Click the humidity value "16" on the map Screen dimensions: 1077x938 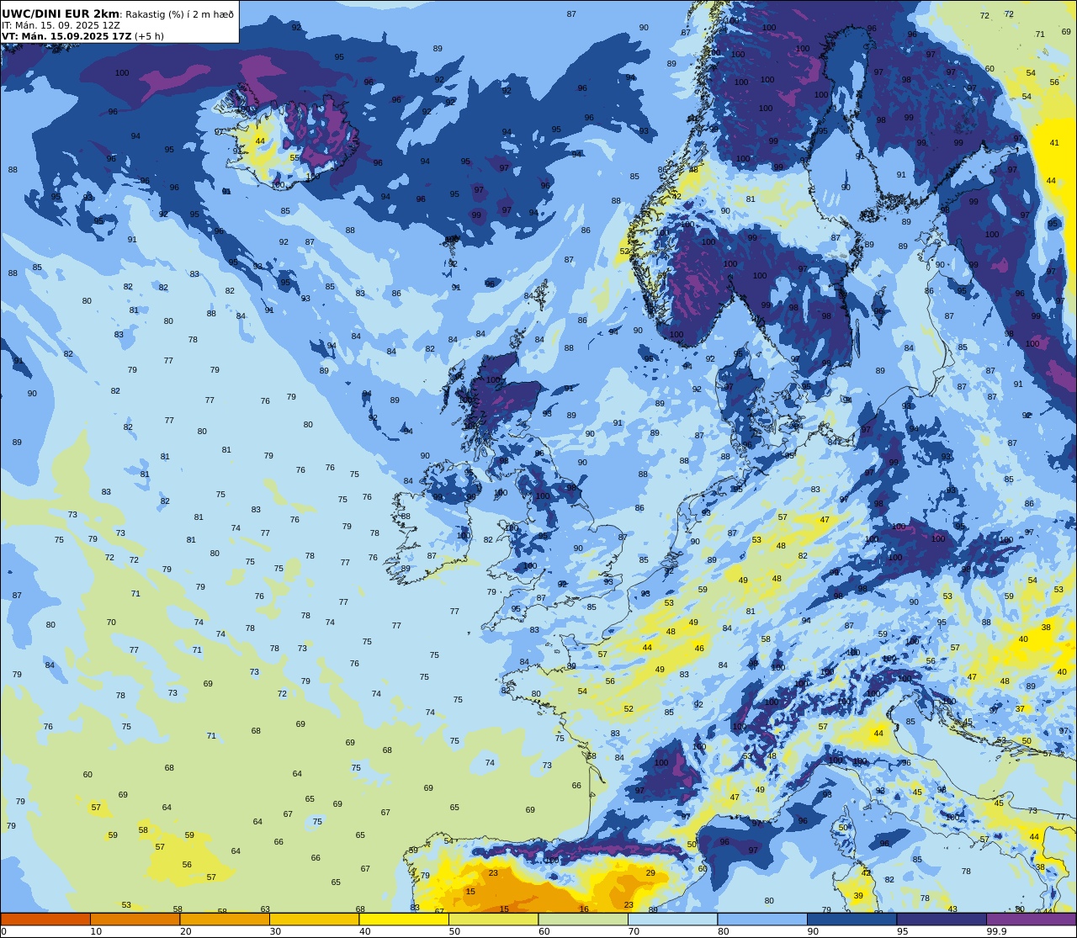pos(584,909)
